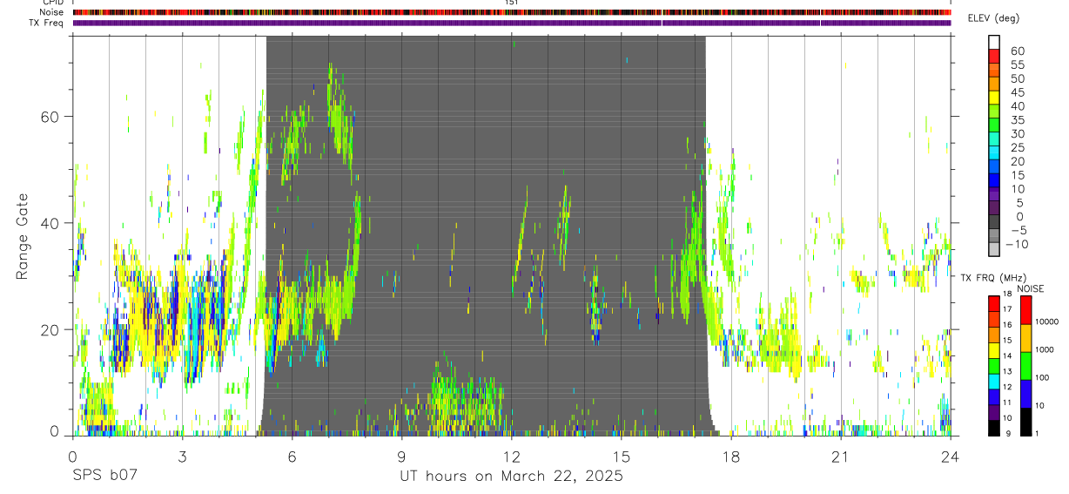Click the '14' TX FRQ scale value
This screenshot has width=1069, height=494.
click(1008, 355)
